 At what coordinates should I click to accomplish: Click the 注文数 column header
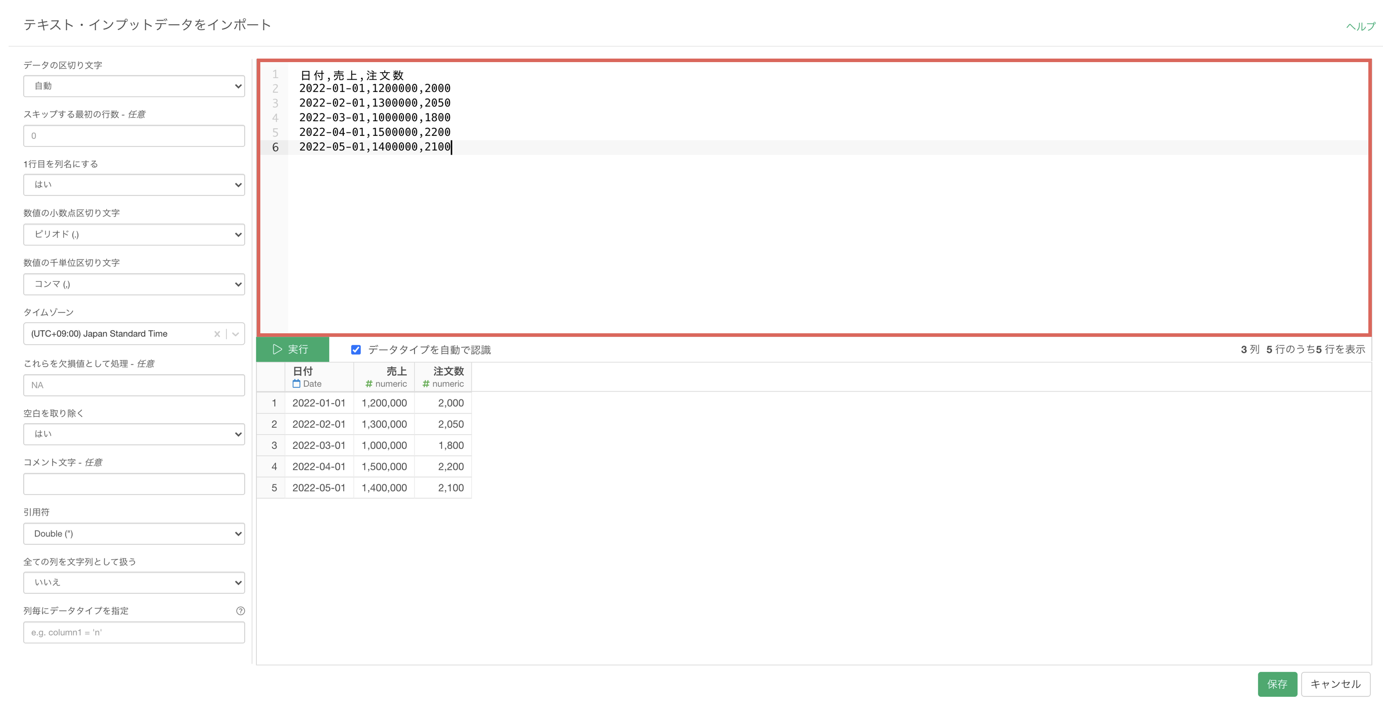click(x=443, y=377)
